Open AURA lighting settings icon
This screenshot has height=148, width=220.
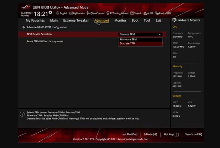coord(145,13)
